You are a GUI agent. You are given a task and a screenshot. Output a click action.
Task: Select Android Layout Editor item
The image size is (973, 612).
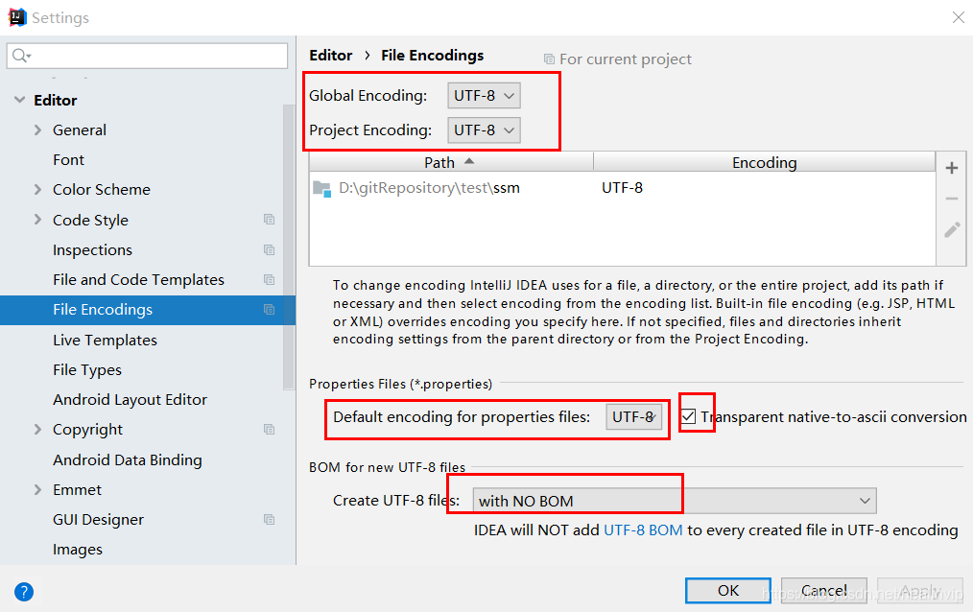(x=130, y=400)
